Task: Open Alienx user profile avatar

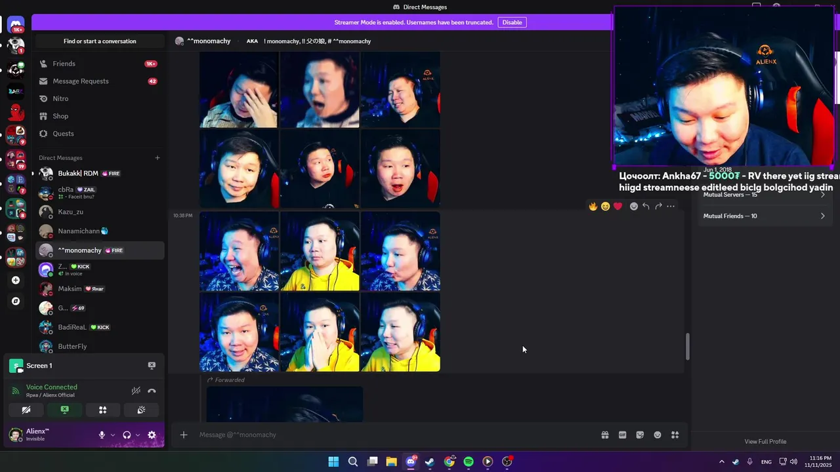Action: (x=16, y=435)
